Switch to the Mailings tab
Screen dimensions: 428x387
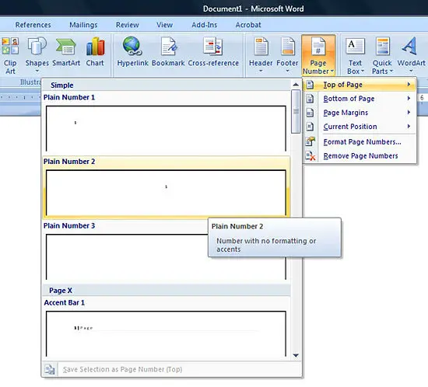click(83, 25)
